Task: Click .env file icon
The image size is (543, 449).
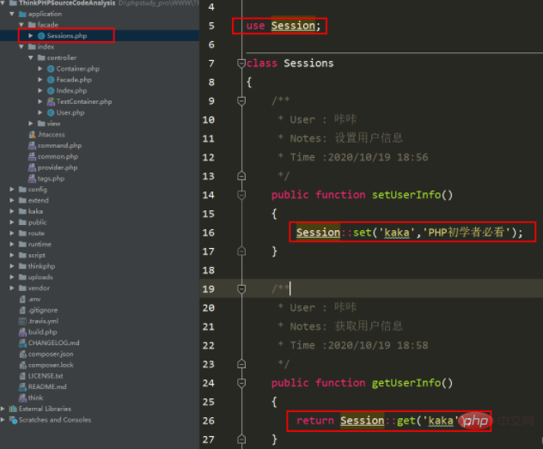Action: (23, 299)
